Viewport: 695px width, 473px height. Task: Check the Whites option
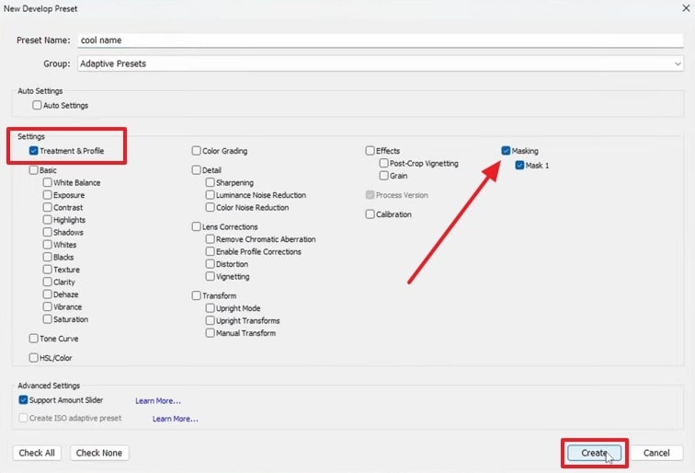click(48, 245)
